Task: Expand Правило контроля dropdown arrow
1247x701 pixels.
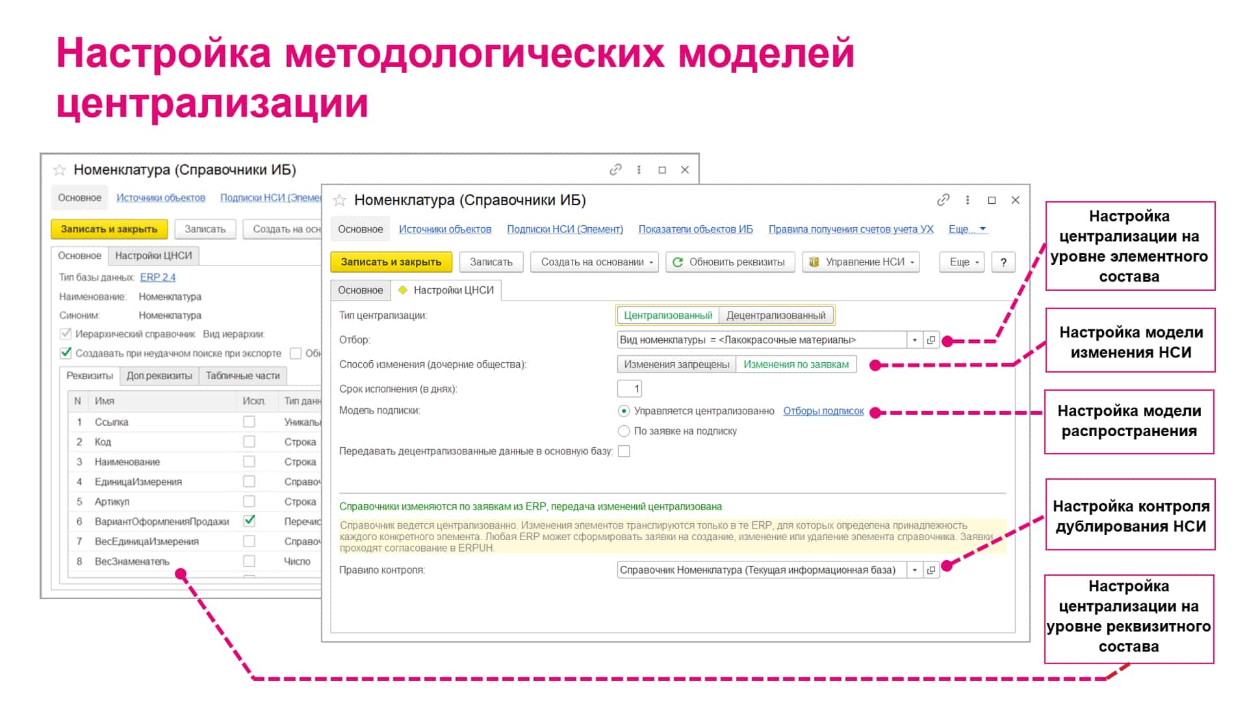Action: (x=915, y=570)
